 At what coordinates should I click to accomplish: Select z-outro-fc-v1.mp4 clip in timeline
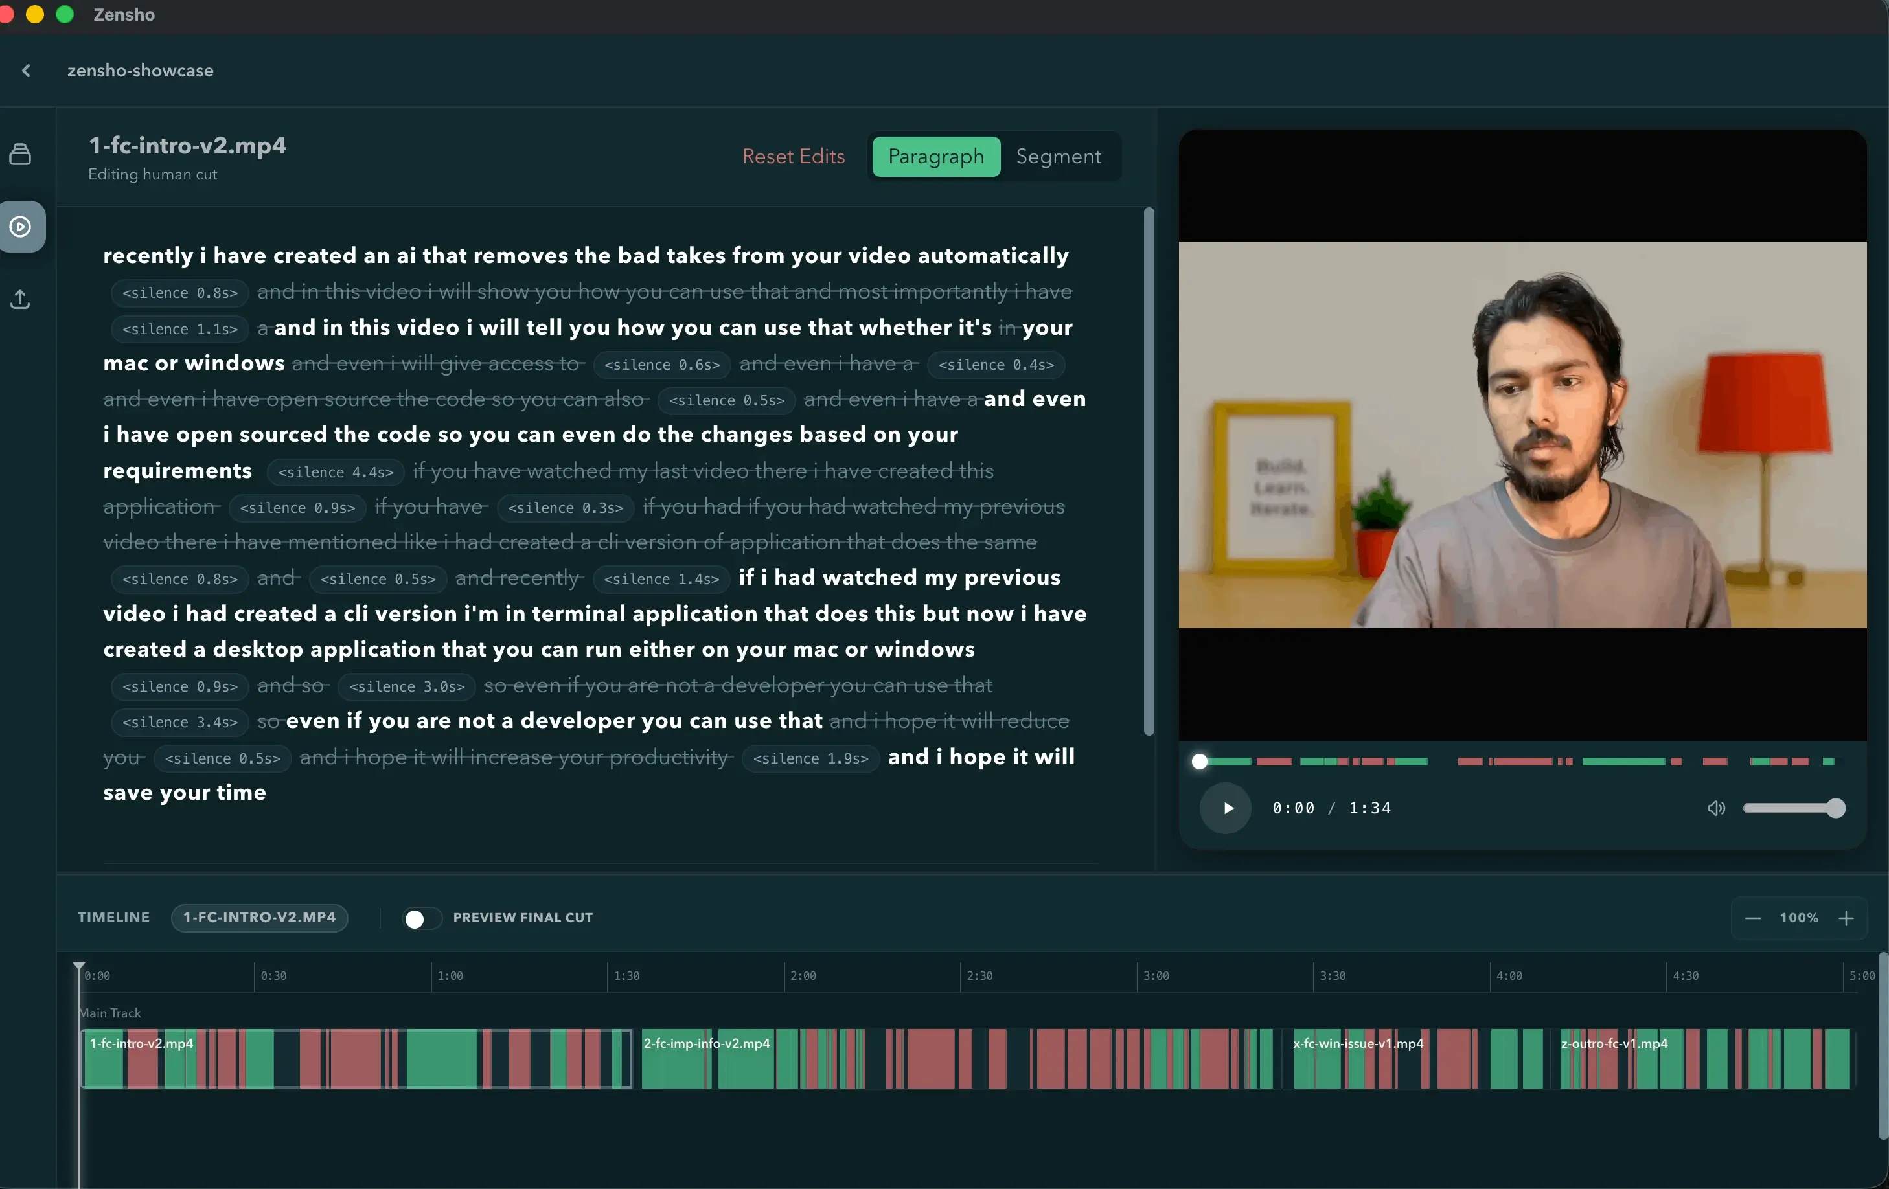[x=1704, y=1059]
